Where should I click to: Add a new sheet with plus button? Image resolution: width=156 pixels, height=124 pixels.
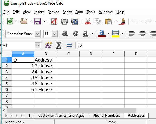(29, 116)
